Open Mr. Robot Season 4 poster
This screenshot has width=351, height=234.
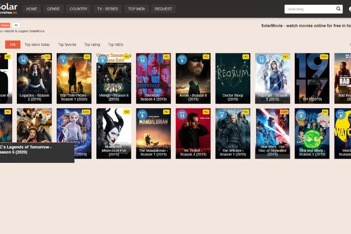193,133
